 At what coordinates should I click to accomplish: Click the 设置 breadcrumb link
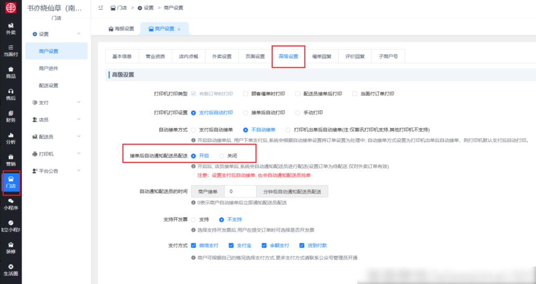[x=146, y=7]
